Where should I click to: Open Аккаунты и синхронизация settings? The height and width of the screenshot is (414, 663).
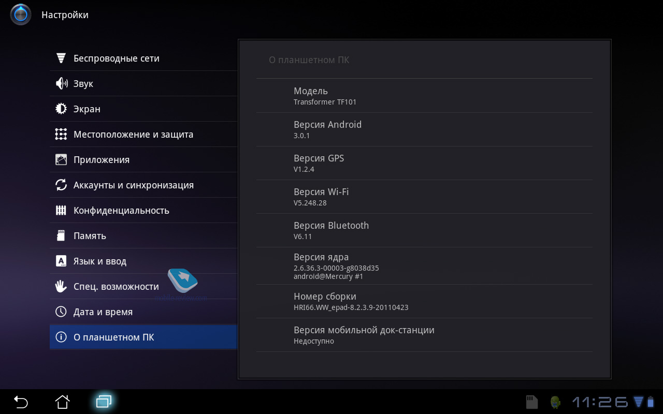(x=143, y=185)
